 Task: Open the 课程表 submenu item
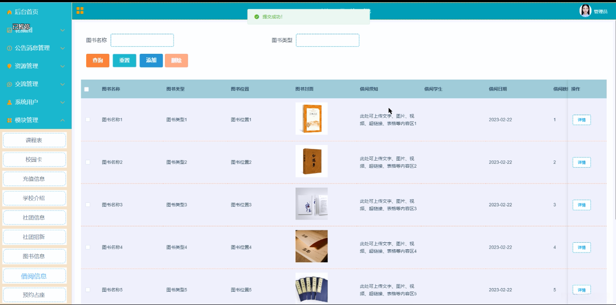(x=34, y=140)
